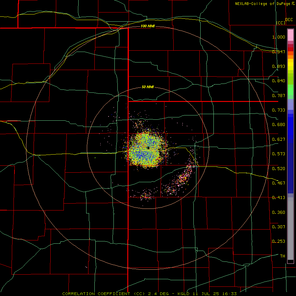The width and height of the screenshot is (296, 296).
Task: Click the 0.253 scale value
Action: tap(279, 241)
